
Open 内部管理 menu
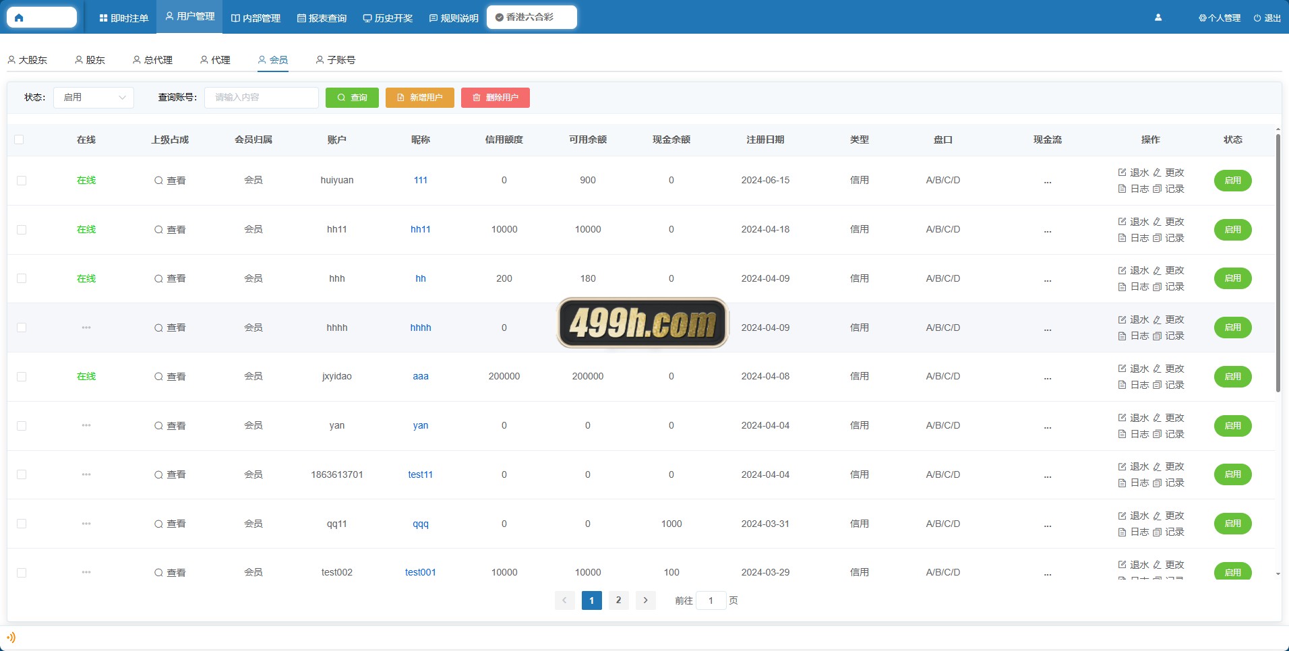point(256,18)
